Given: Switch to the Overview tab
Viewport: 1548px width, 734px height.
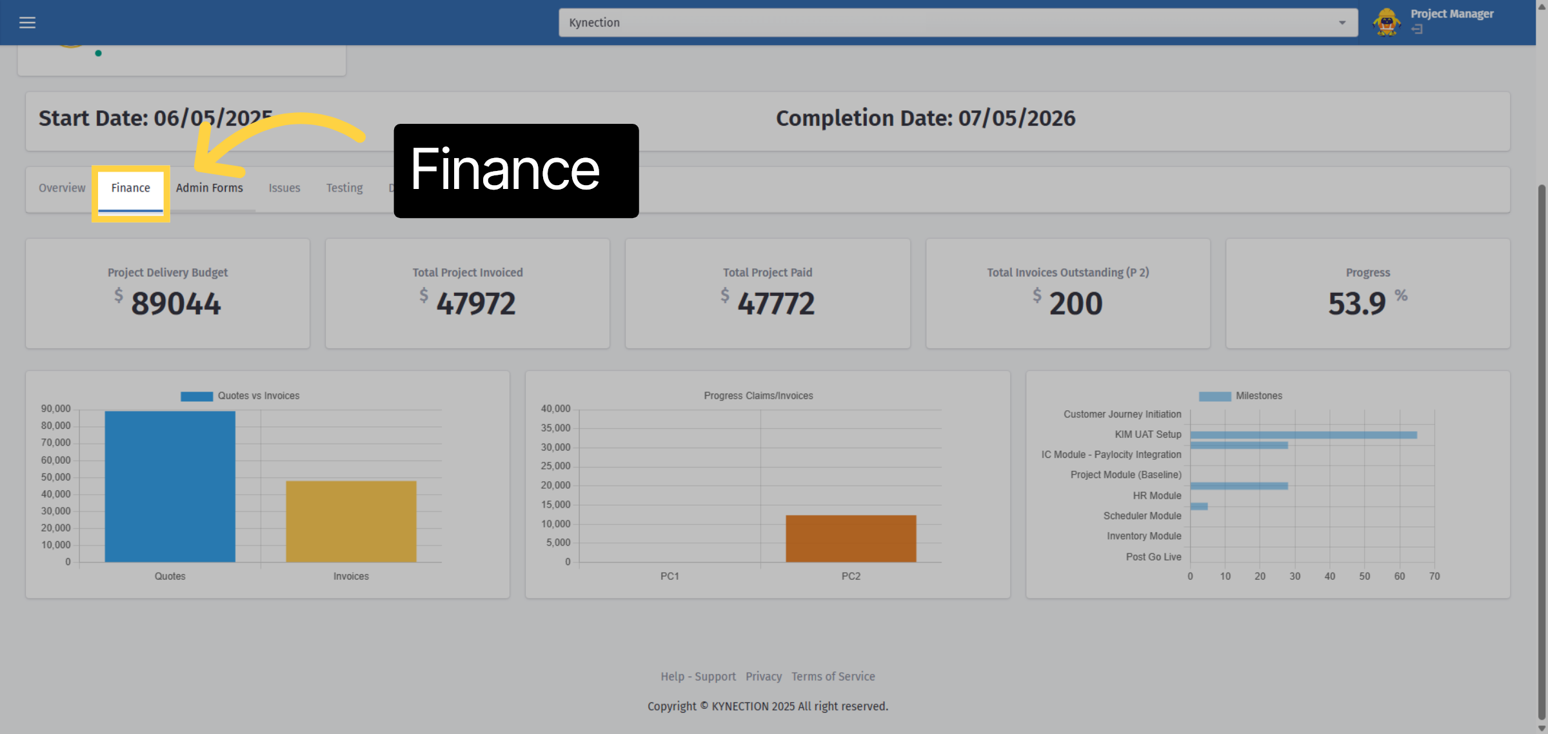Looking at the screenshot, I should click(62, 188).
